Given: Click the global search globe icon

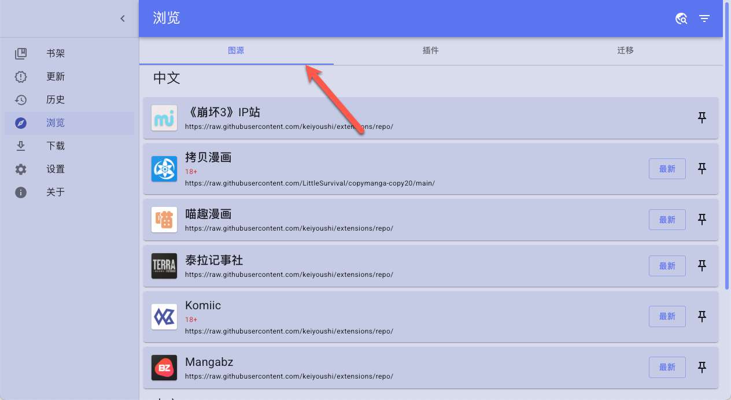Looking at the screenshot, I should 681,18.
